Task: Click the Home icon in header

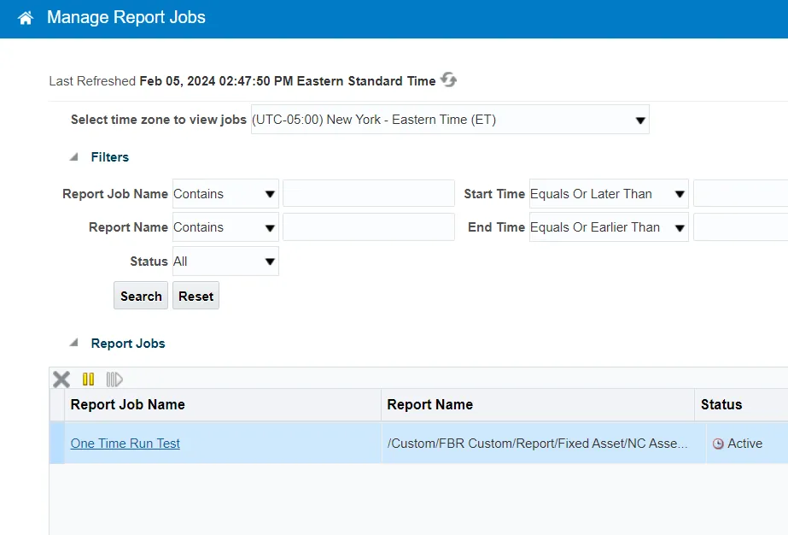Action: click(26, 18)
